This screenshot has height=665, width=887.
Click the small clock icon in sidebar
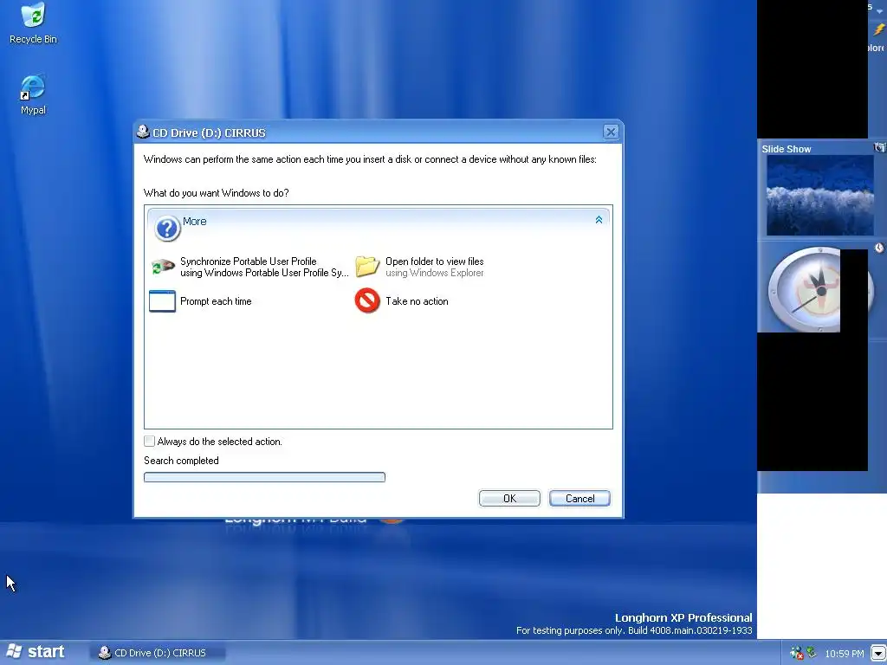click(879, 248)
